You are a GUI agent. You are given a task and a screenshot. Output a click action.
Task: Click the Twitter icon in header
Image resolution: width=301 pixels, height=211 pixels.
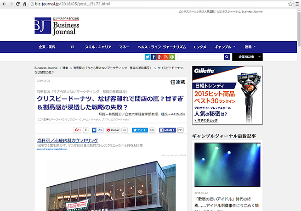coord(148,57)
